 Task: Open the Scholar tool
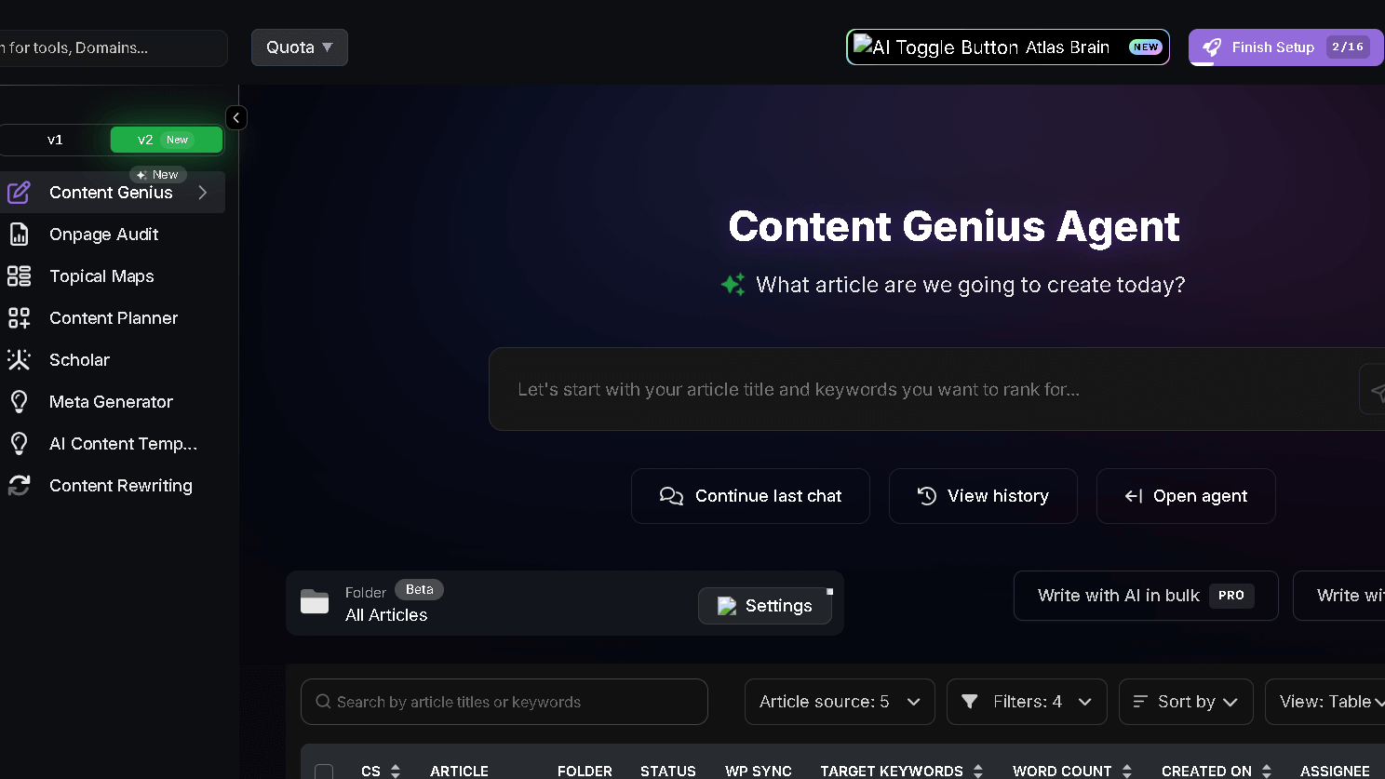pyautogui.click(x=79, y=359)
